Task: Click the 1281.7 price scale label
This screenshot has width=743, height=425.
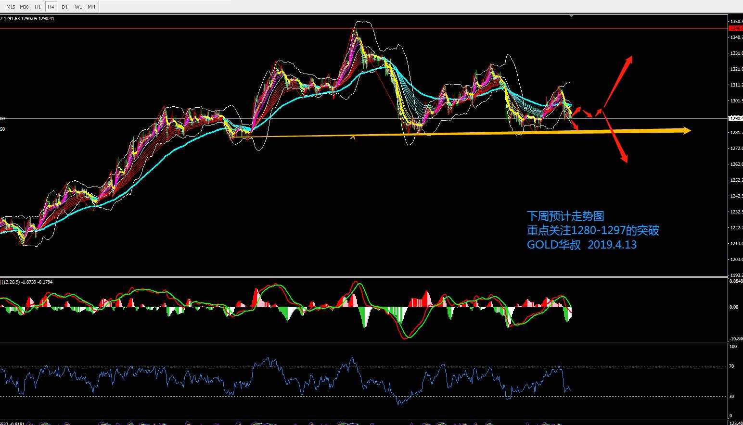Action: (x=736, y=133)
